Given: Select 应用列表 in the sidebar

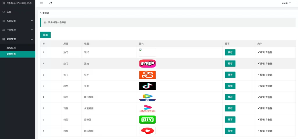Looking at the screenshot, I should point(11,54).
